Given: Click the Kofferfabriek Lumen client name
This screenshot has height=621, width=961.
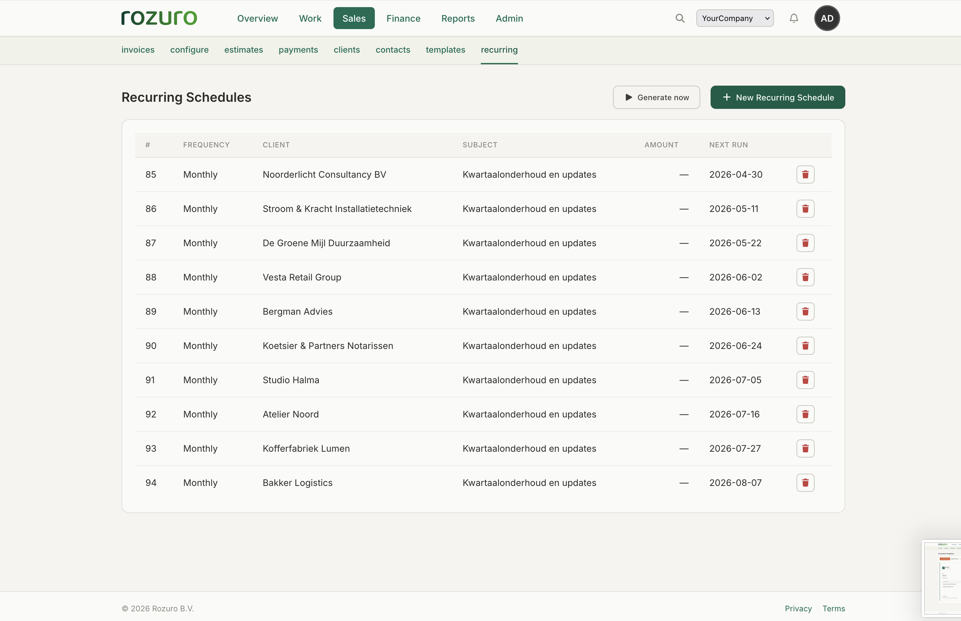Looking at the screenshot, I should (306, 449).
